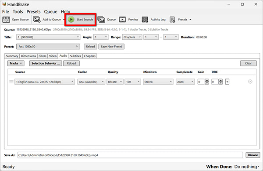This screenshot has height=171, width=263.
Task: Open the audio Source track dropdown
Action: click(x=45, y=82)
